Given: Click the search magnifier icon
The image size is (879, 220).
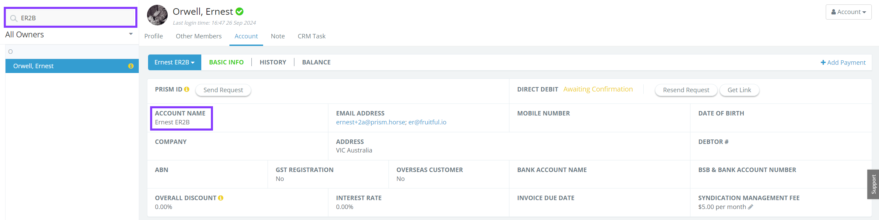Looking at the screenshot, I should (13, 18).
